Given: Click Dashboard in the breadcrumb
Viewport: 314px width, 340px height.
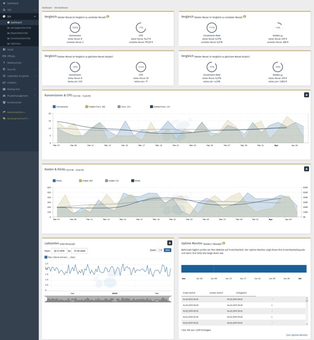Looking at the screenshot, I should 47,8.
